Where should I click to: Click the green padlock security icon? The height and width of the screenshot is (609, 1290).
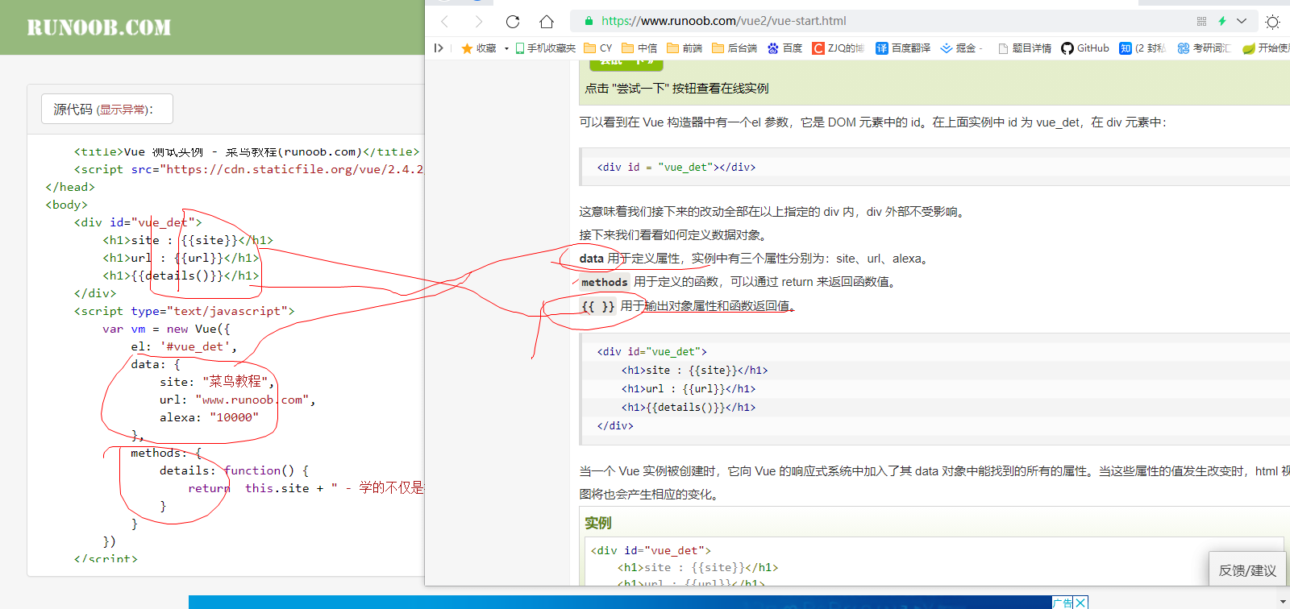click(x=589, y=21)
